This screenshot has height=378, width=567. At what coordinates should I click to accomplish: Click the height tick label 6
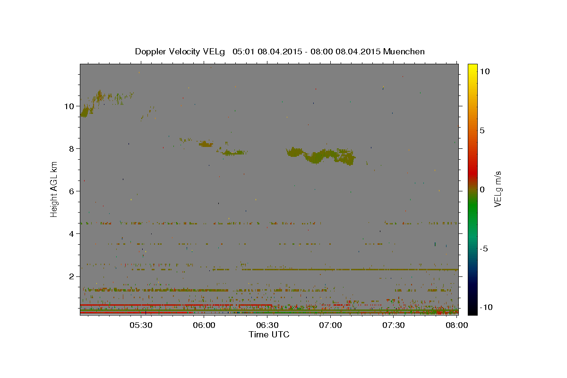(72, 191)
